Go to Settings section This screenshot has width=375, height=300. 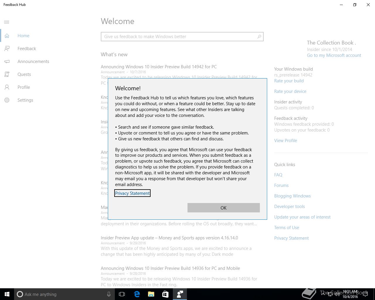25,100
